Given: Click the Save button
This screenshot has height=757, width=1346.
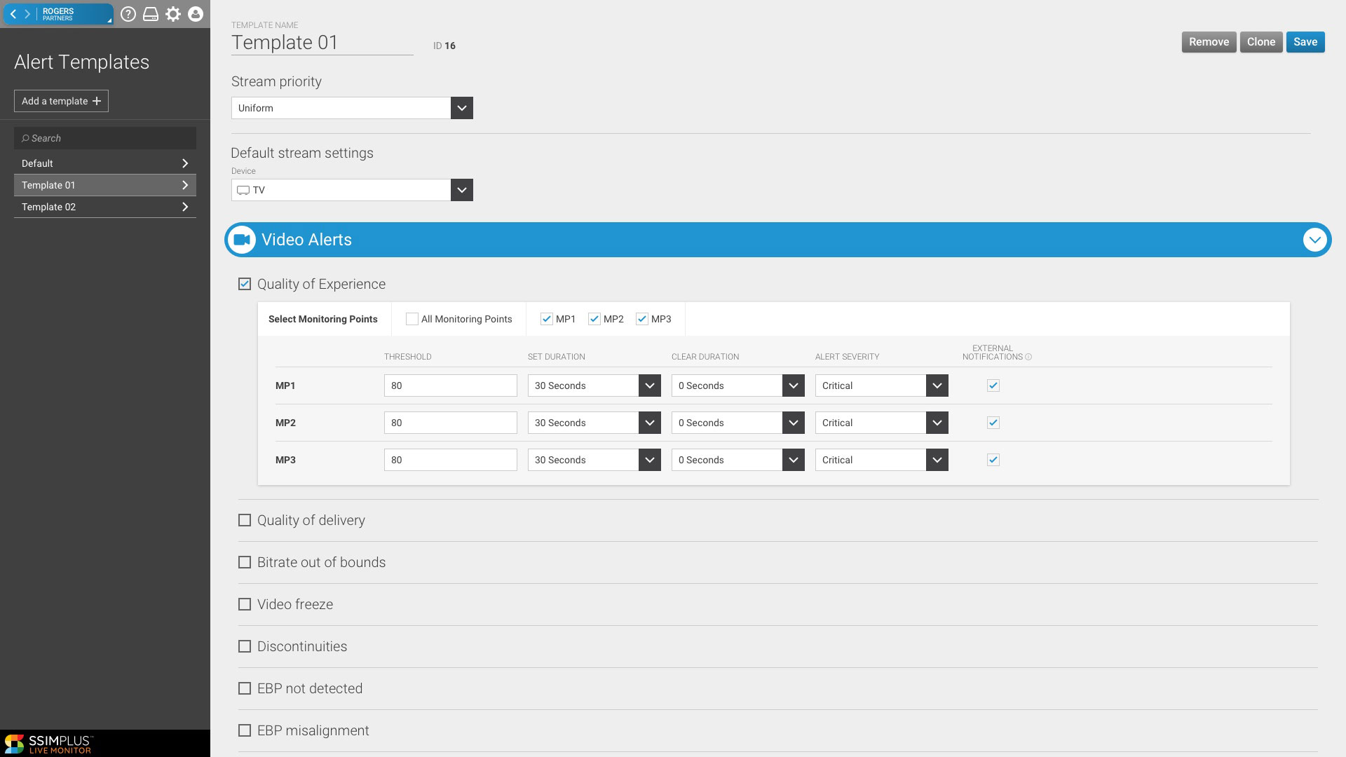Looking at the screenshot, I should pyautogui.click(x=1305, y=42).
